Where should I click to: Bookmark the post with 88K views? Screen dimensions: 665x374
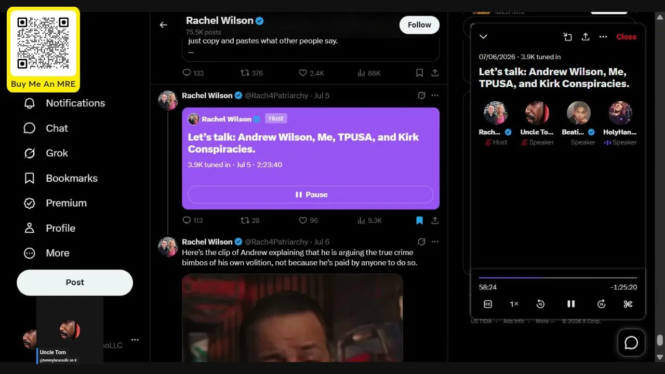click(x=419, y=73)
